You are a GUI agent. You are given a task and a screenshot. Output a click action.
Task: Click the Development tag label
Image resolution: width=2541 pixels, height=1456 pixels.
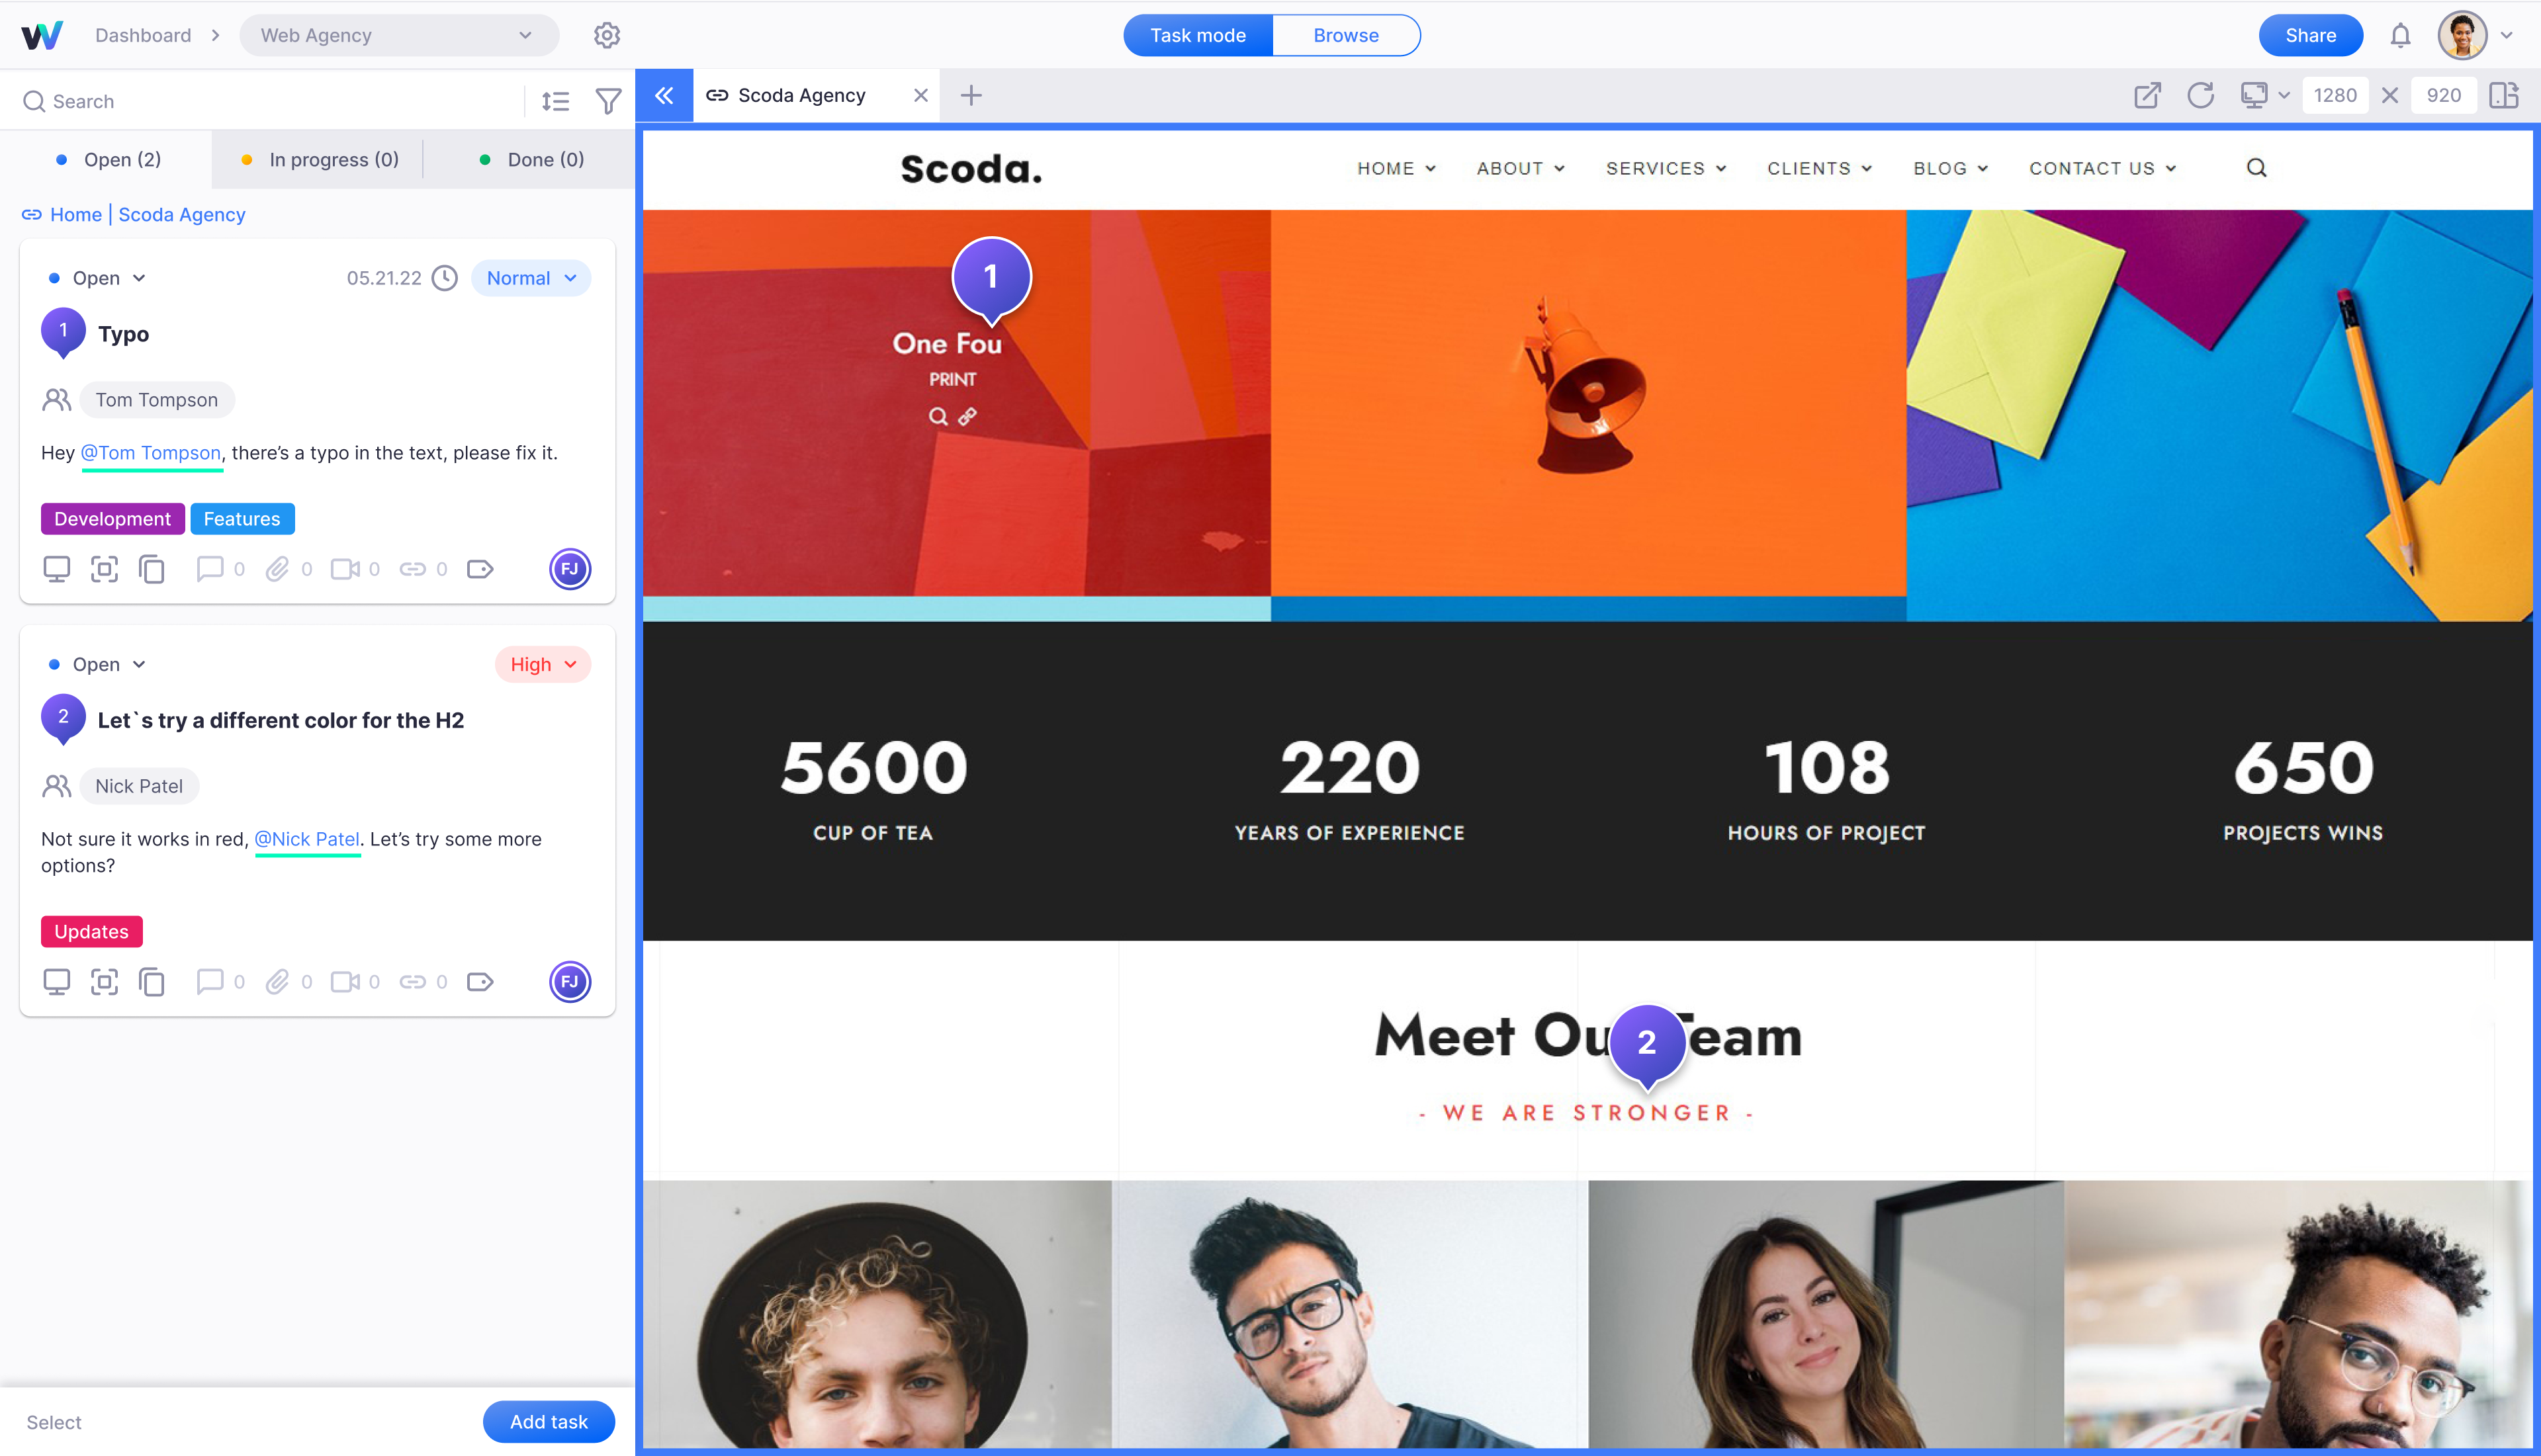112,519
